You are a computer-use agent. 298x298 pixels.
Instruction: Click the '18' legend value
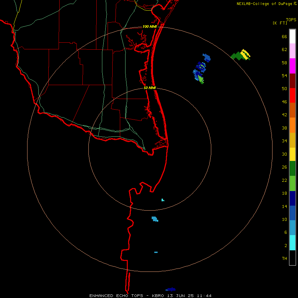tap(284, 193)
